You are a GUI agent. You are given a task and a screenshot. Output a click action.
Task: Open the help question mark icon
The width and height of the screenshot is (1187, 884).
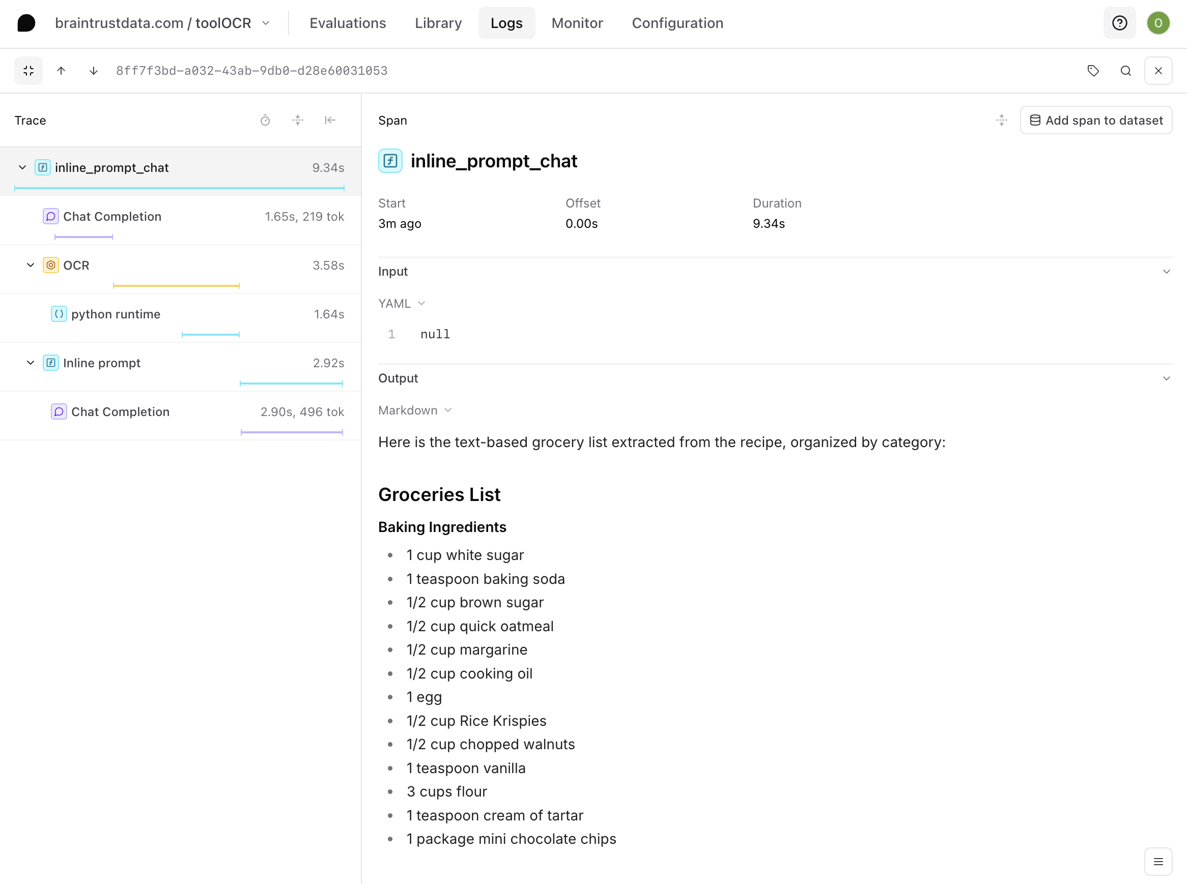1119,23
